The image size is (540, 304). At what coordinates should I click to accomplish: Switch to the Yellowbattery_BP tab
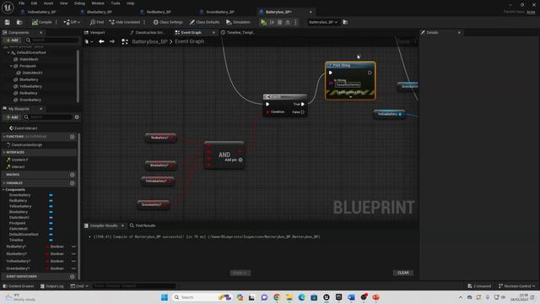(x=41, y=12)
